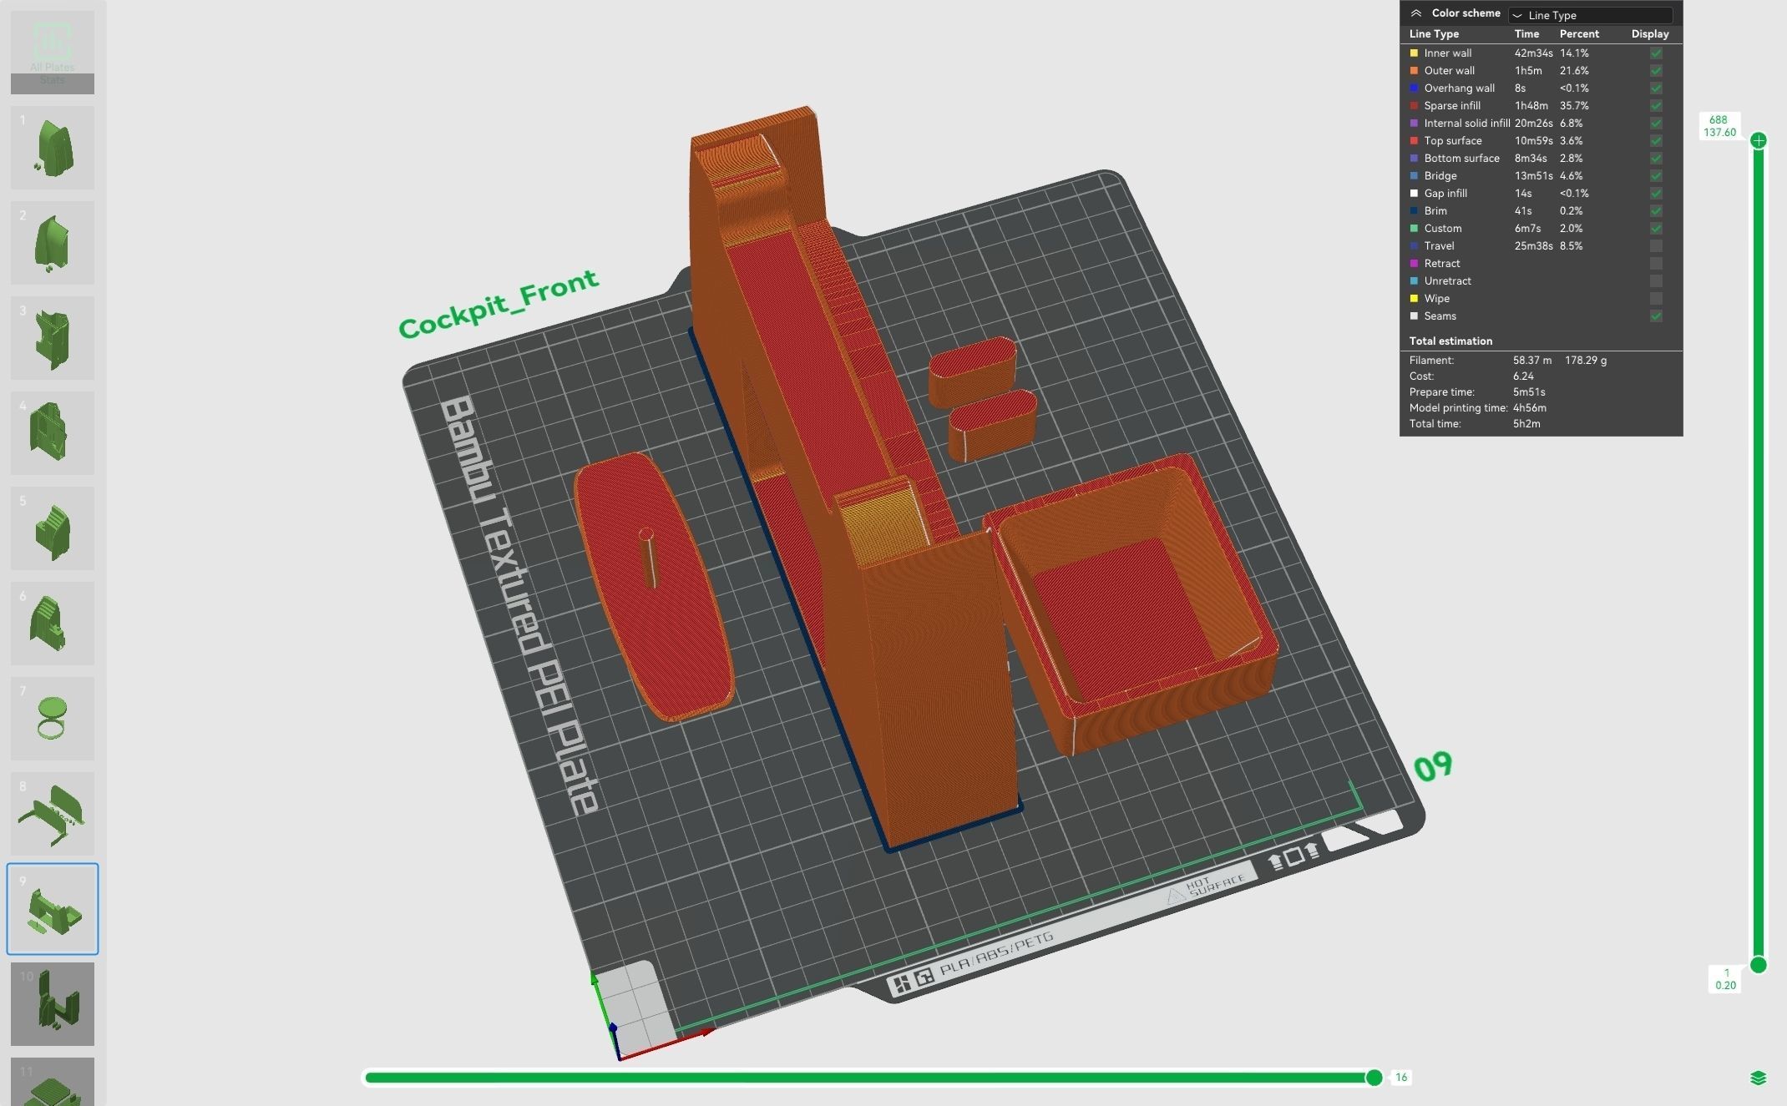Click the Bridge color swatch
The height and width of the screenshot is (1106, 1787).
(1414, 176)
